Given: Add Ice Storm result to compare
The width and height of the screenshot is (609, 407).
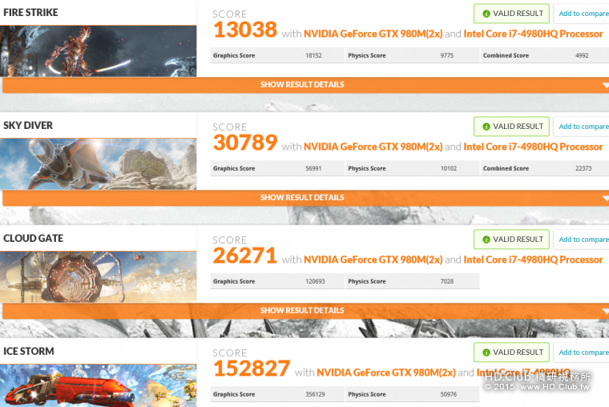Looking at the screenshot, I should (x=582, y=353).
